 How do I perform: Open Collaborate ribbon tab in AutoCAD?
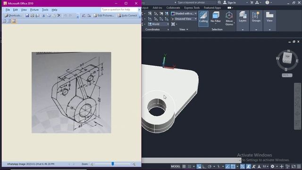pyautogui.click(x=173, y=8)
